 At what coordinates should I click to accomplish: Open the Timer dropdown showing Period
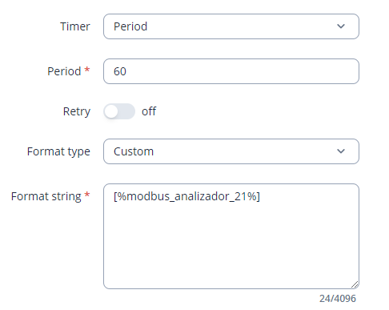231,26
